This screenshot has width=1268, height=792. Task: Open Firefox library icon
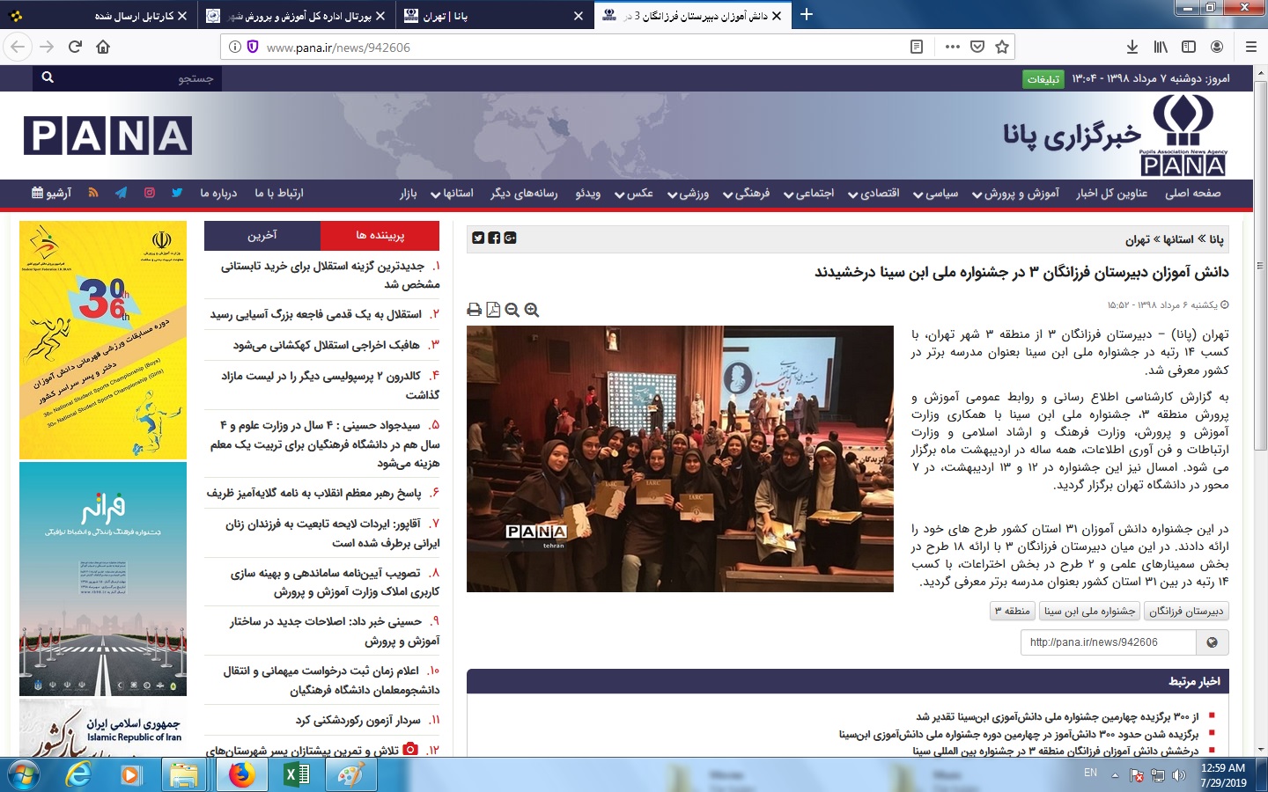1161,47
